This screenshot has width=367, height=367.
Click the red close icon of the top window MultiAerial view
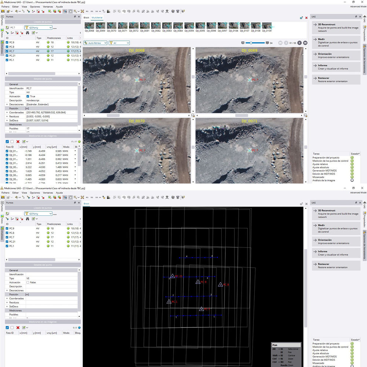tap(306, 18)
